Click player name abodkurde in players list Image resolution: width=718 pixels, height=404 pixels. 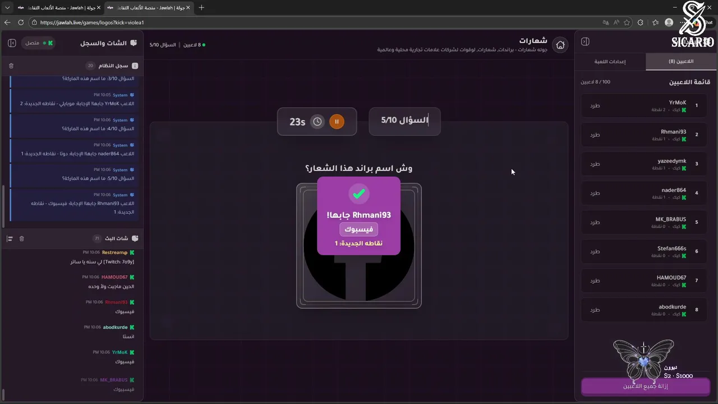coord(673,307)
